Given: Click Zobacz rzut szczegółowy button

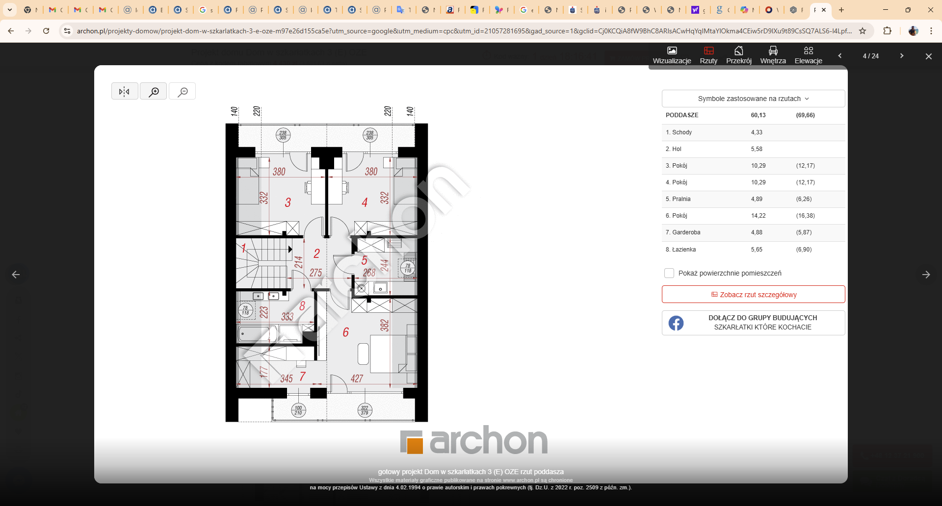Looking at the screenshot, I should [753, 295].
